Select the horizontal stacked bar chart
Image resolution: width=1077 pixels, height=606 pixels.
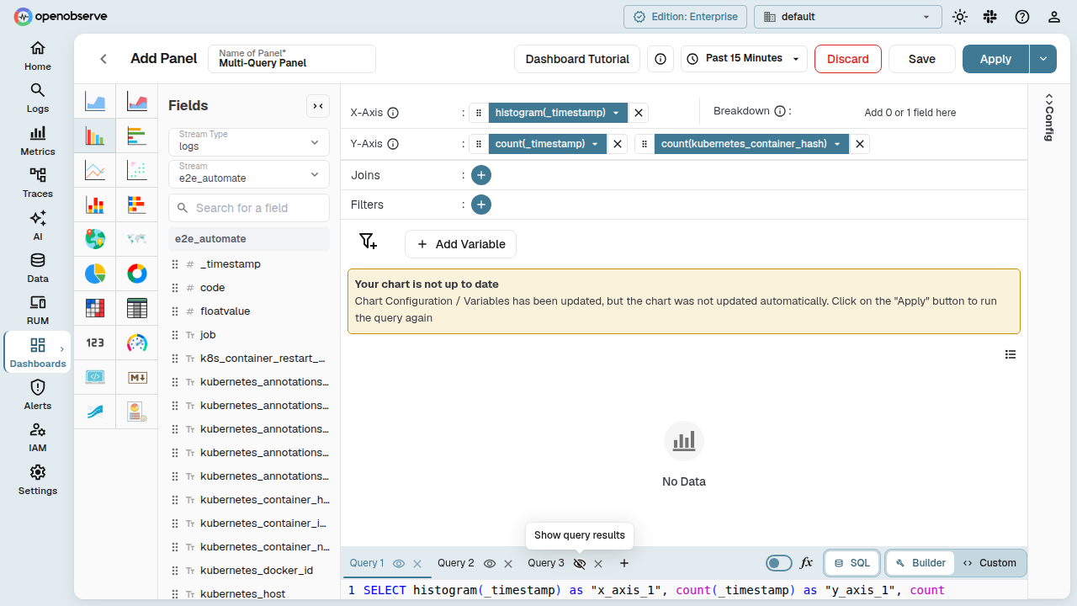click(136, 205)
